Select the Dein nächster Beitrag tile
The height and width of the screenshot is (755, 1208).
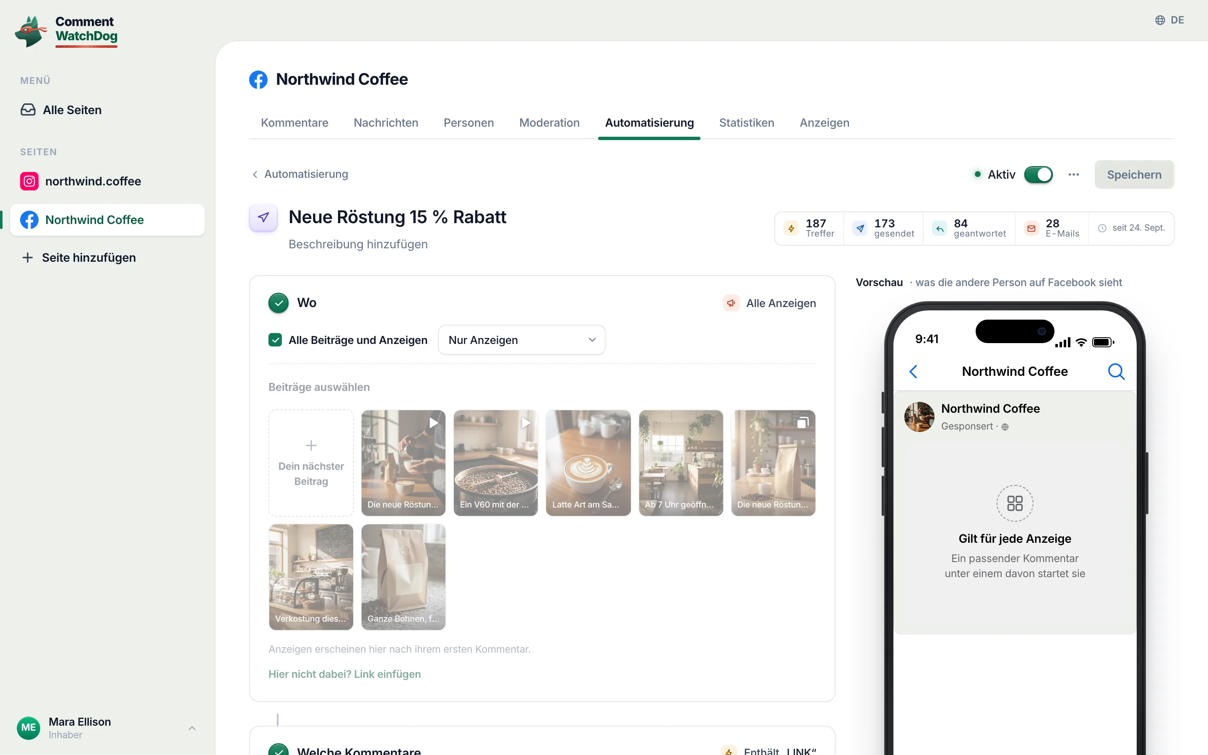click(x=311, y=463)
